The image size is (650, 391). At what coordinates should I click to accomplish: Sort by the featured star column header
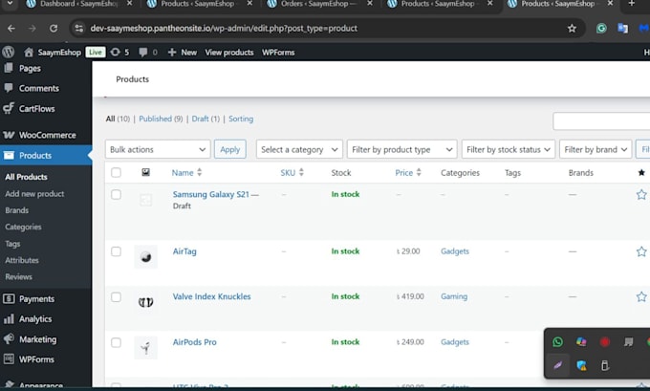coord(641,172)
